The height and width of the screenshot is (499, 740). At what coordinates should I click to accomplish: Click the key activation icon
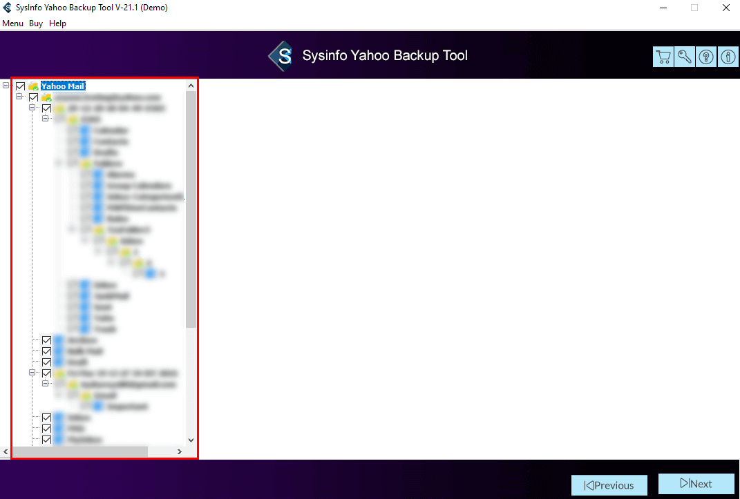coord(685,57)
